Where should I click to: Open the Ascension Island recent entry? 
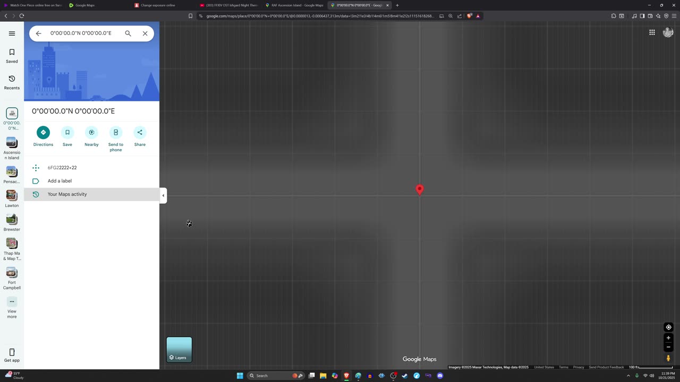pyautogui.click(x=12, y=149)
